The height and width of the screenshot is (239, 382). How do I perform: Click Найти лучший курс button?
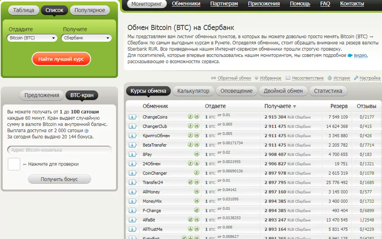(x=61, y=59)
